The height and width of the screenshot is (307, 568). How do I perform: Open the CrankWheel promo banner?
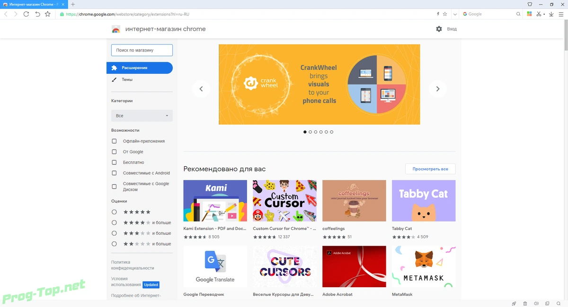(x=319, y=85)
